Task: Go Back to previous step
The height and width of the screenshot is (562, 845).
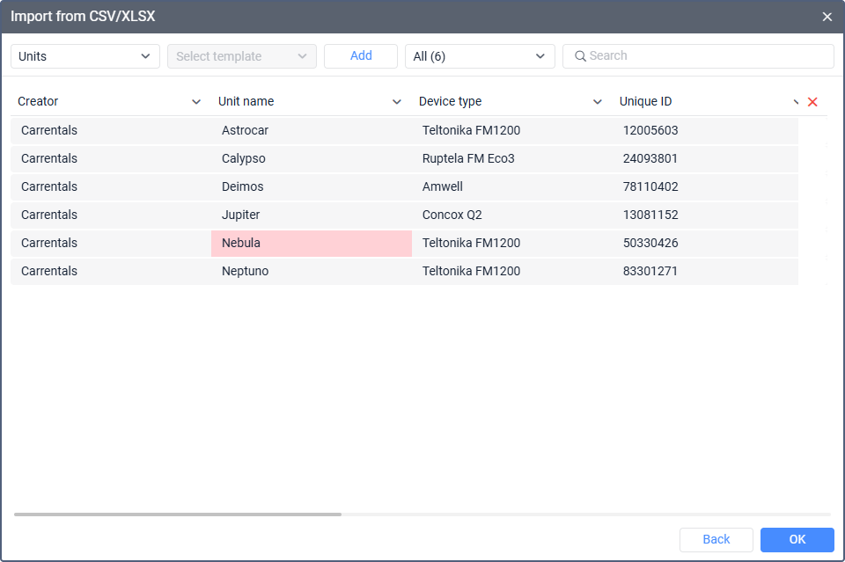Action: (716, 539)
